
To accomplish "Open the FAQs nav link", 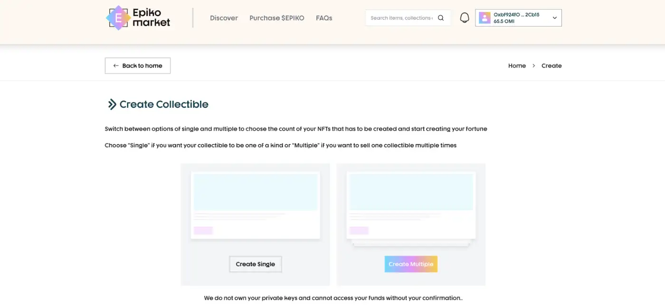I will pyautogui.click(x=324, y=18).
